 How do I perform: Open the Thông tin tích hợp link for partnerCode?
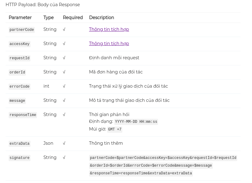pos(109,29)
